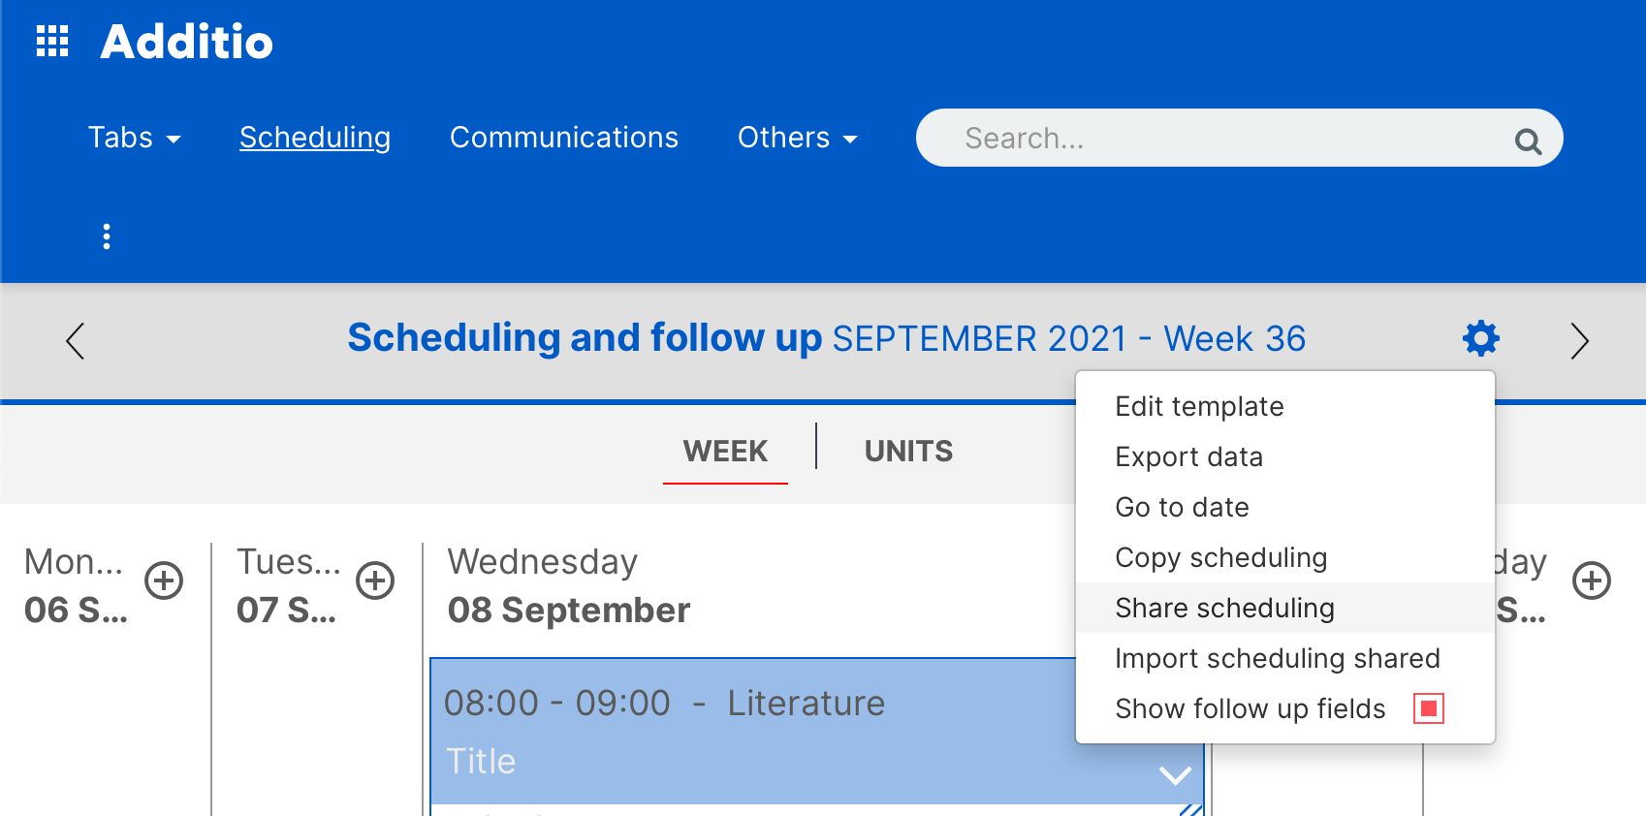Add event to Monday with plus icon
The image size is (1646, 816).
[x=164, y=581]
